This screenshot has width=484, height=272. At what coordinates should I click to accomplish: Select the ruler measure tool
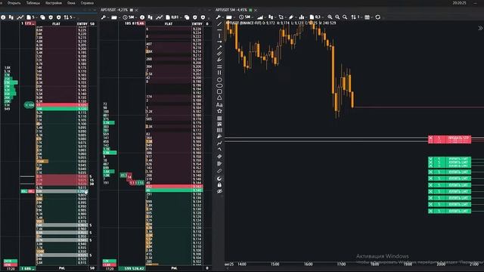point(219,171)
